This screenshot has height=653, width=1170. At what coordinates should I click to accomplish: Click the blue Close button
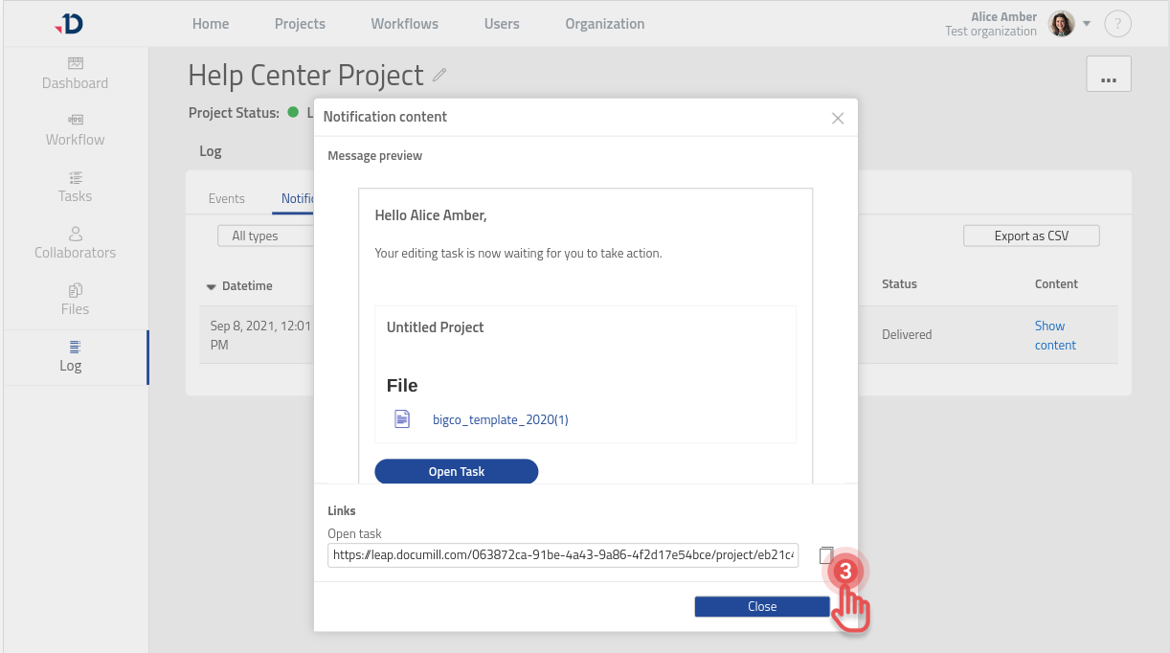[761, 606]
